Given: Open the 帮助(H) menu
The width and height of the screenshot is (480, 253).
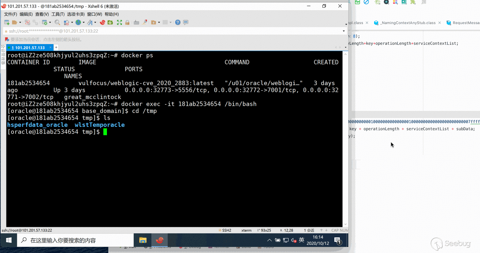Looking at the screenshot, I should (x=112, y=14).
